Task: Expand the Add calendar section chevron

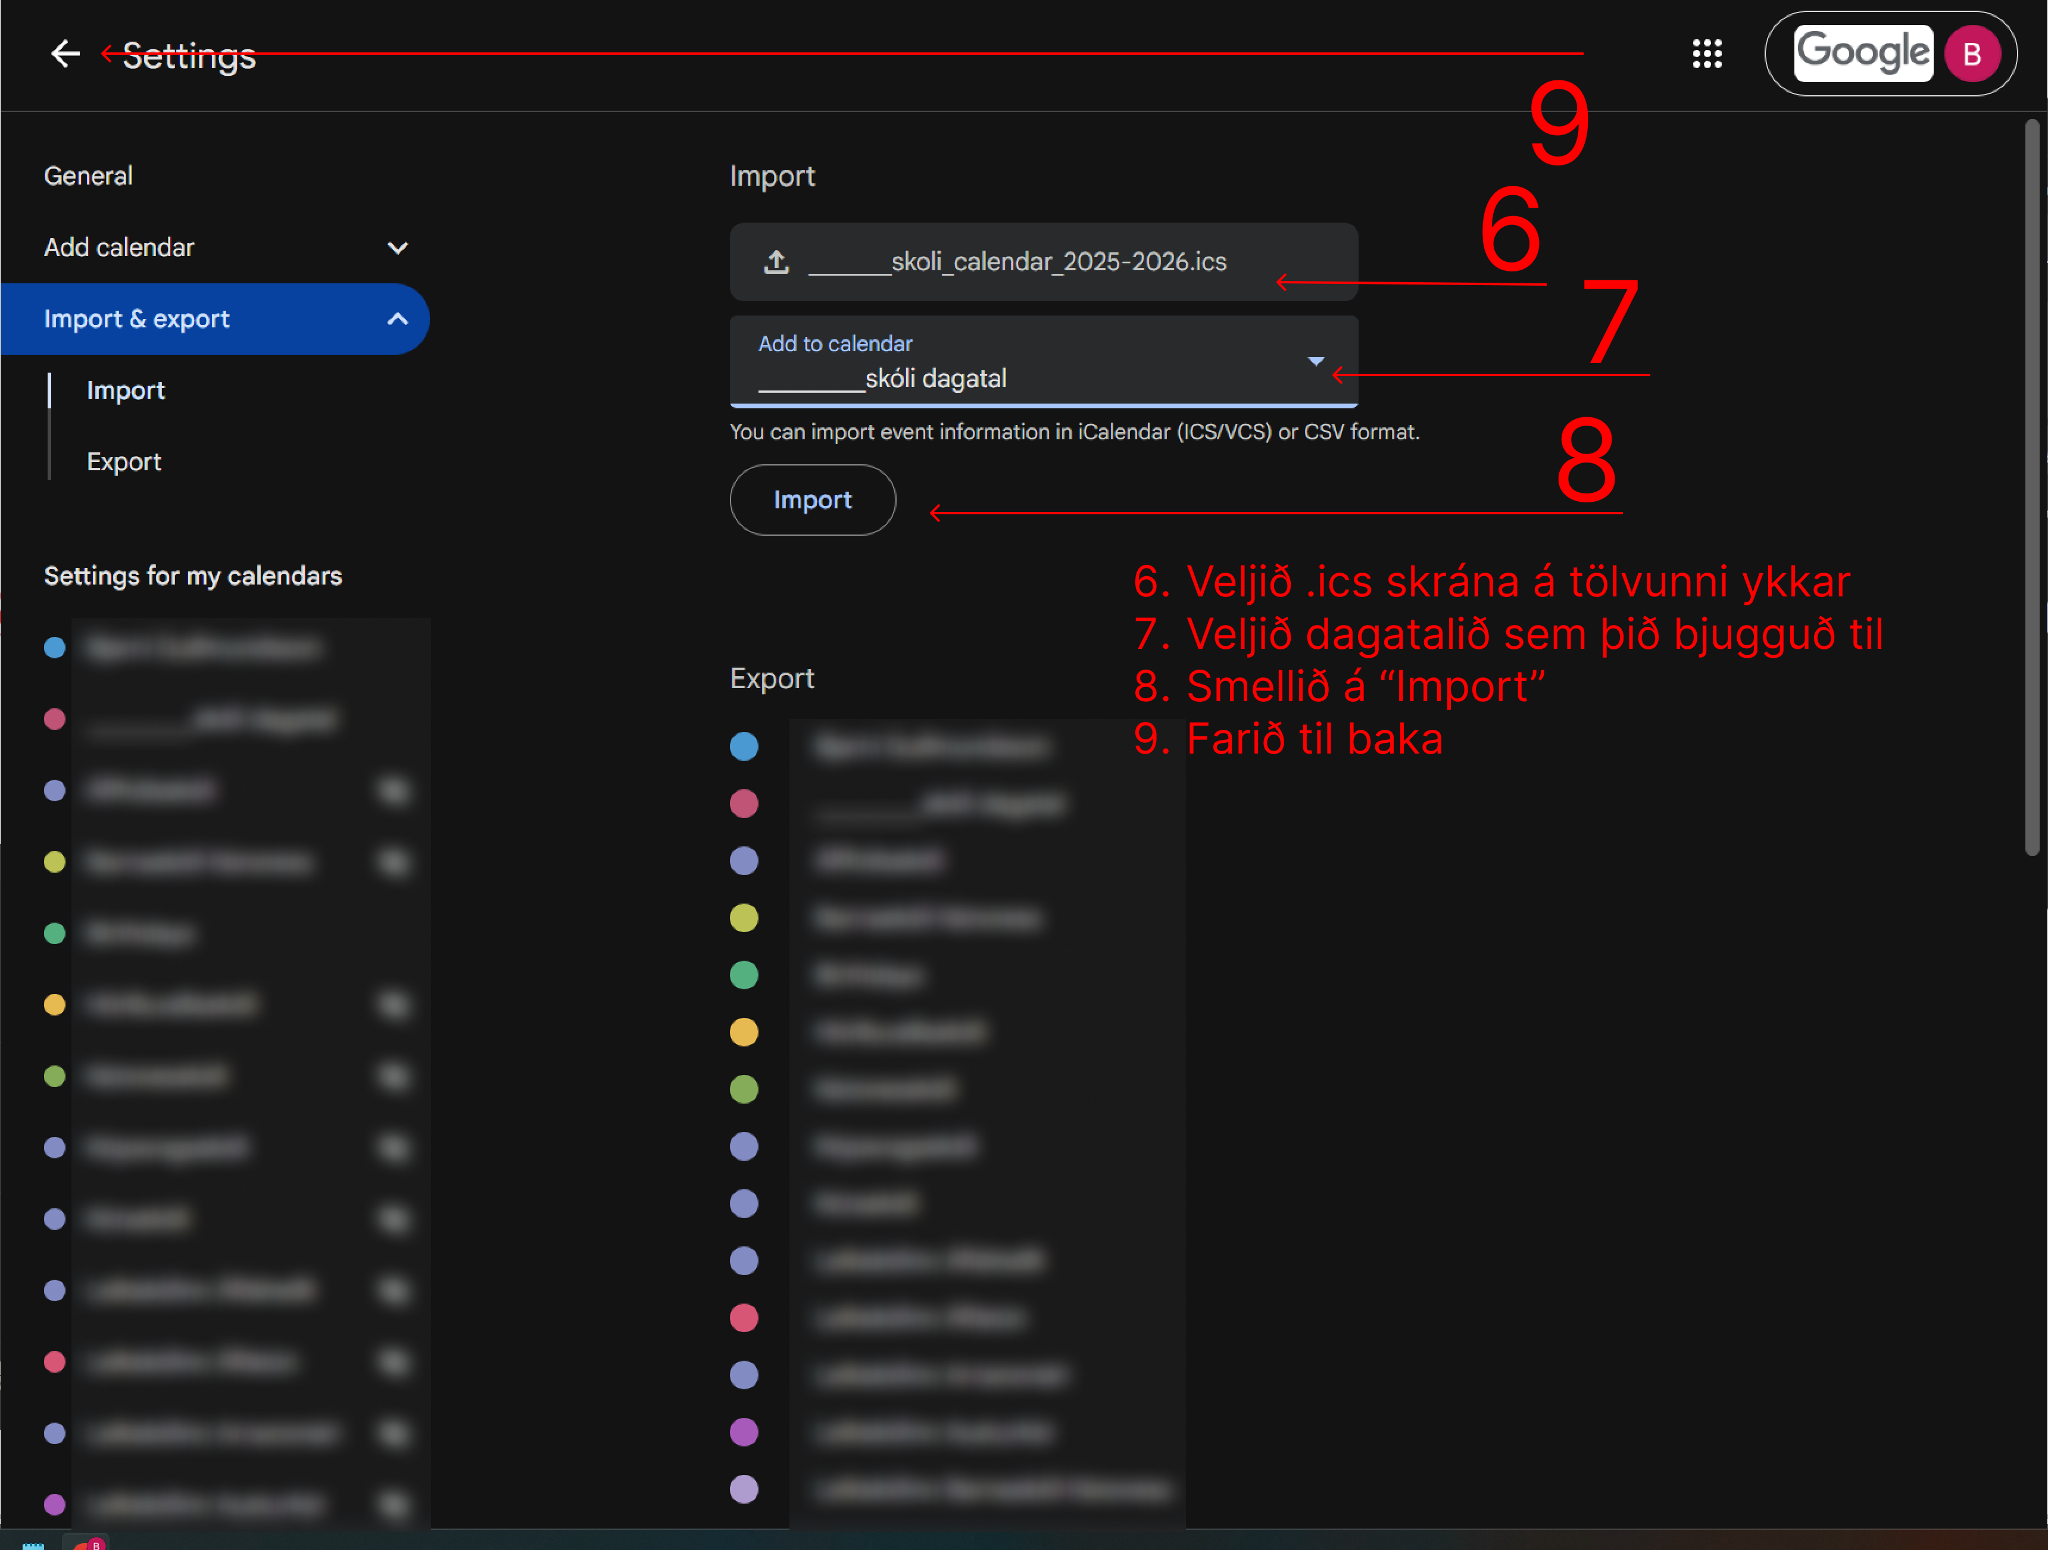Action: (397, 248)
